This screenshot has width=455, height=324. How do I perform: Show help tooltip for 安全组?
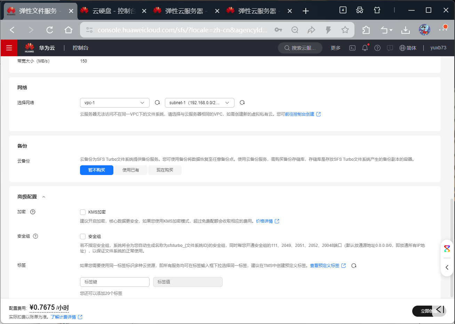pos(35,236)
